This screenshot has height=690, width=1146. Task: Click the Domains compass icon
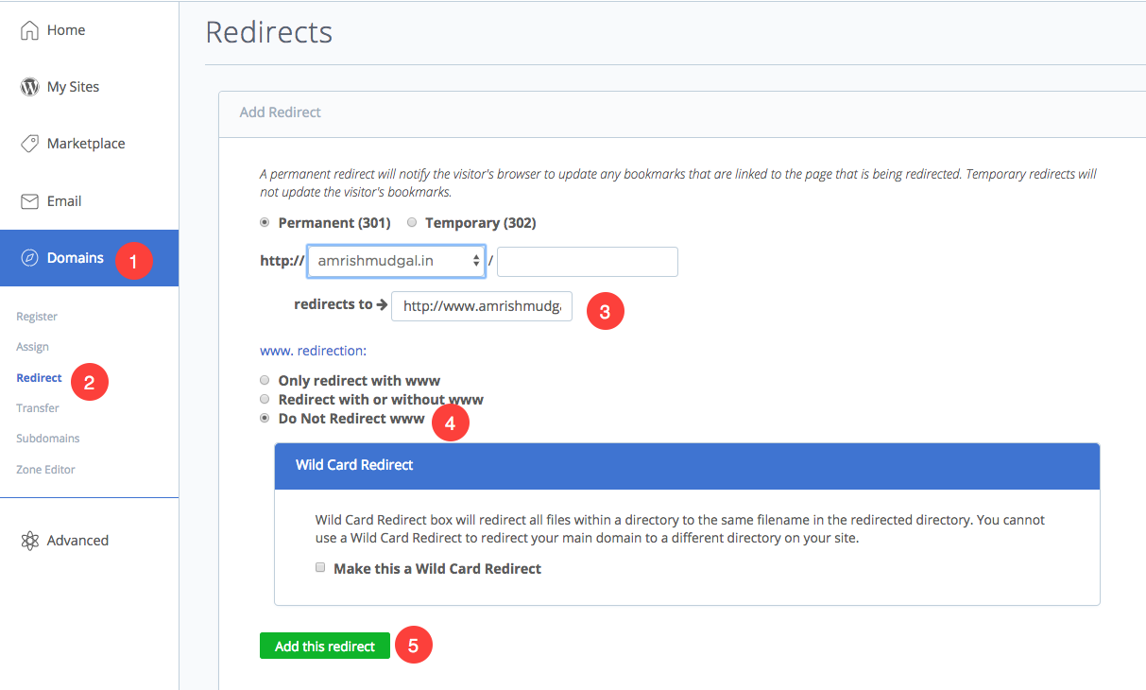click(x=30, y=258)
